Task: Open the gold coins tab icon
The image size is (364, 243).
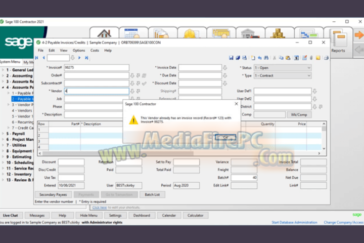Action: pos(280,33)
